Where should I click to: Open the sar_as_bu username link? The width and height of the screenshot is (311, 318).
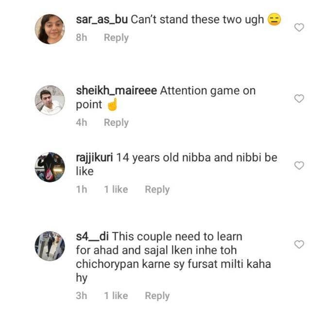[102, 19]
